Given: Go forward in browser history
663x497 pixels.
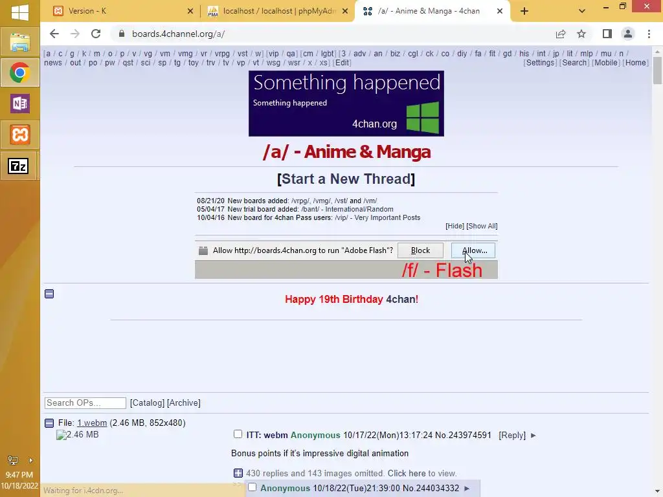Looking at the screenshot, I should click(75, 34).
